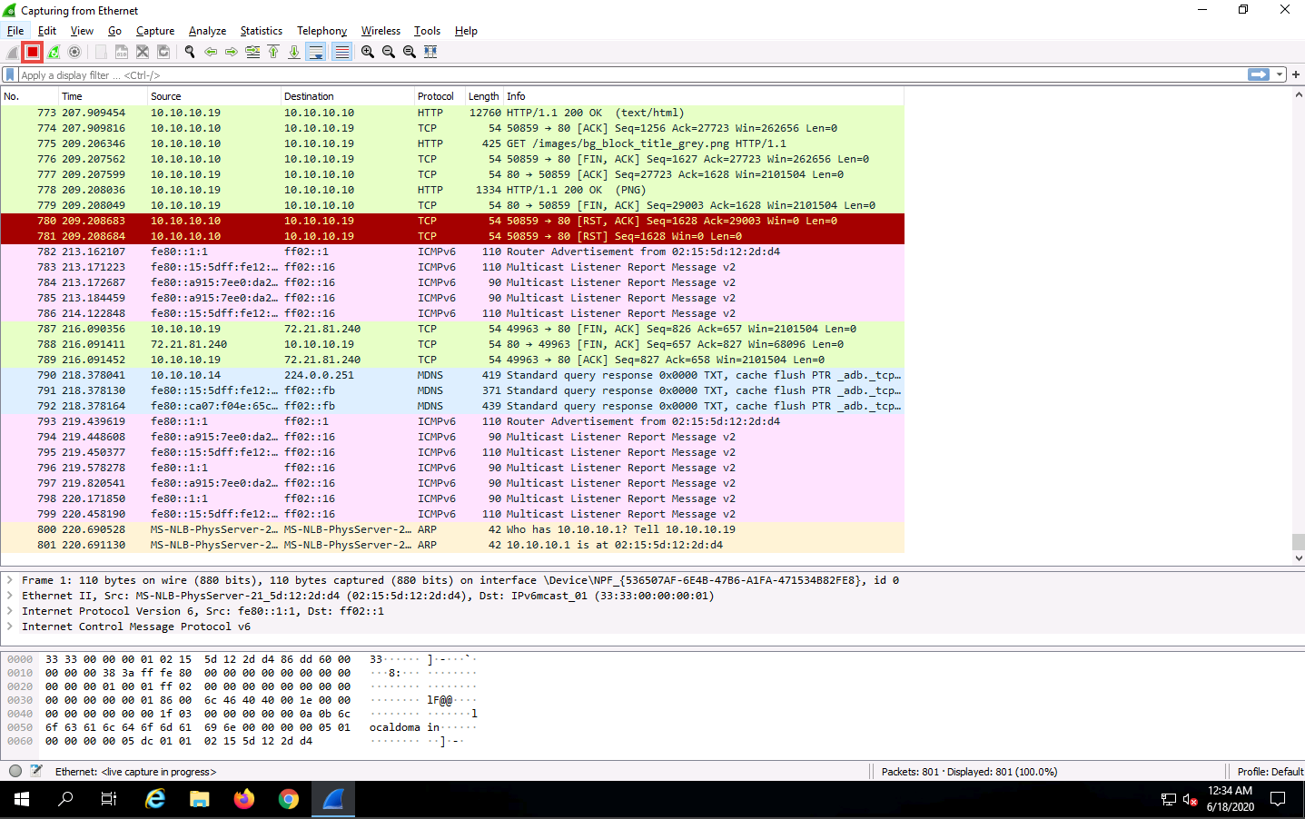This screenshot has width=1305, height=819.
Task: Toggle packet list colorization
Action: coord(341,52)
